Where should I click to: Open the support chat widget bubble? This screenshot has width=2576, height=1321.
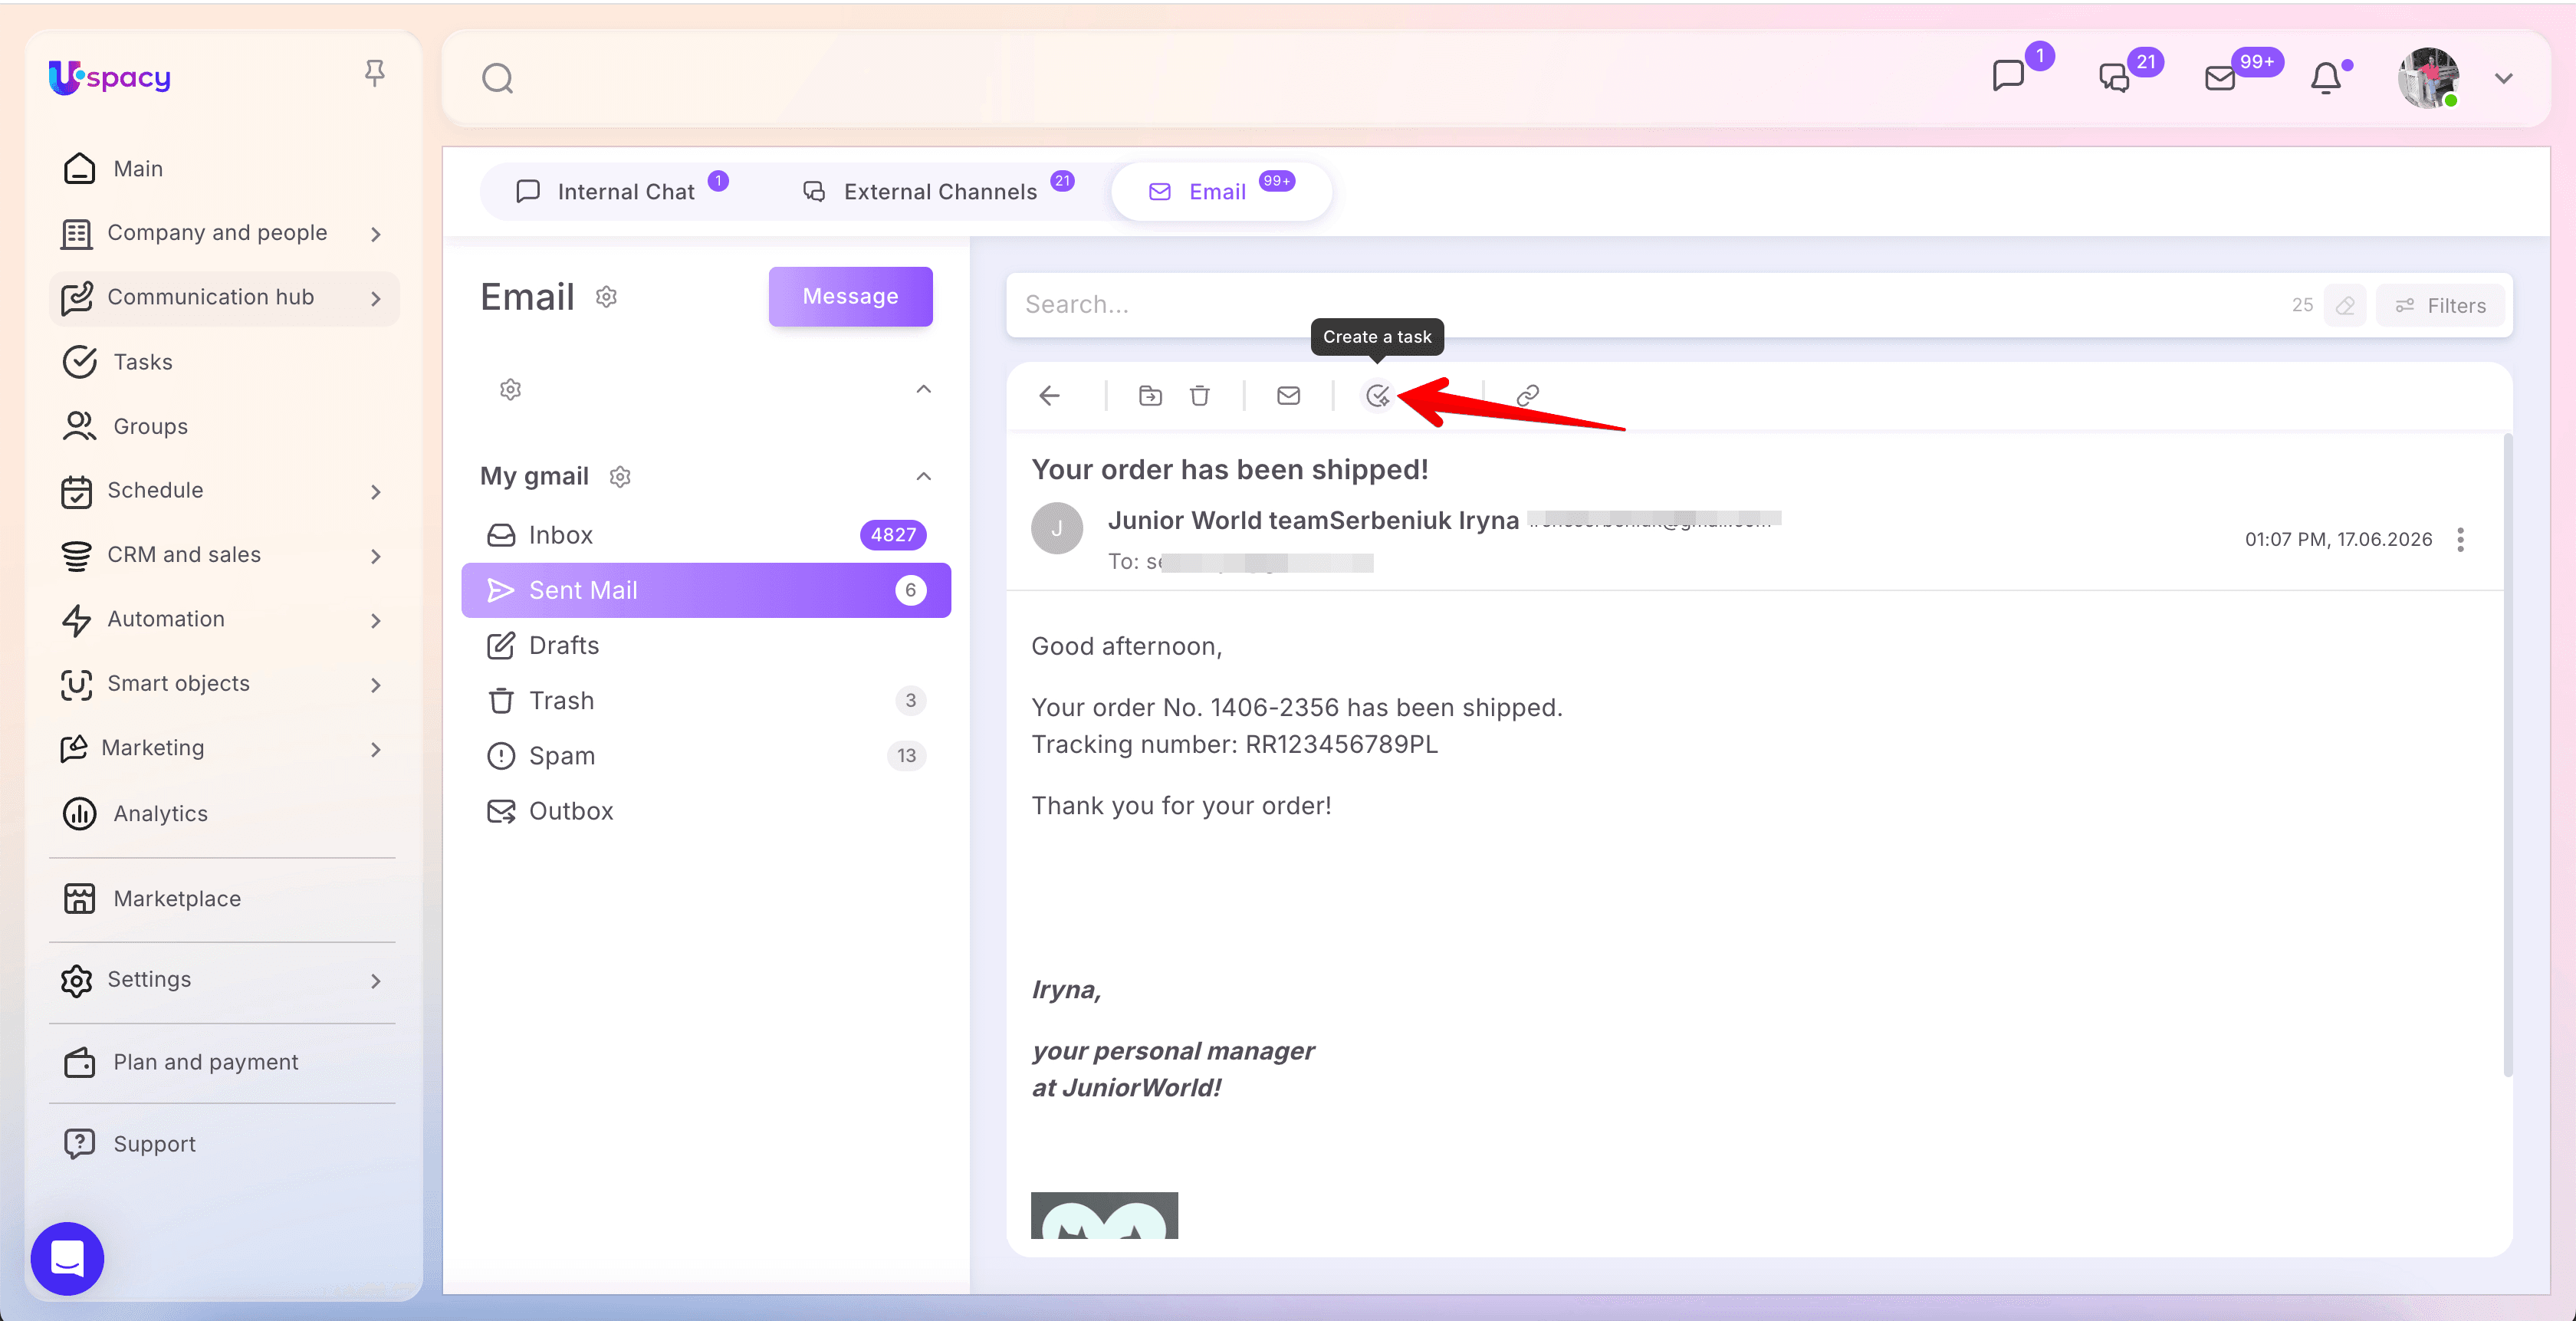[x=67, y=1258]
